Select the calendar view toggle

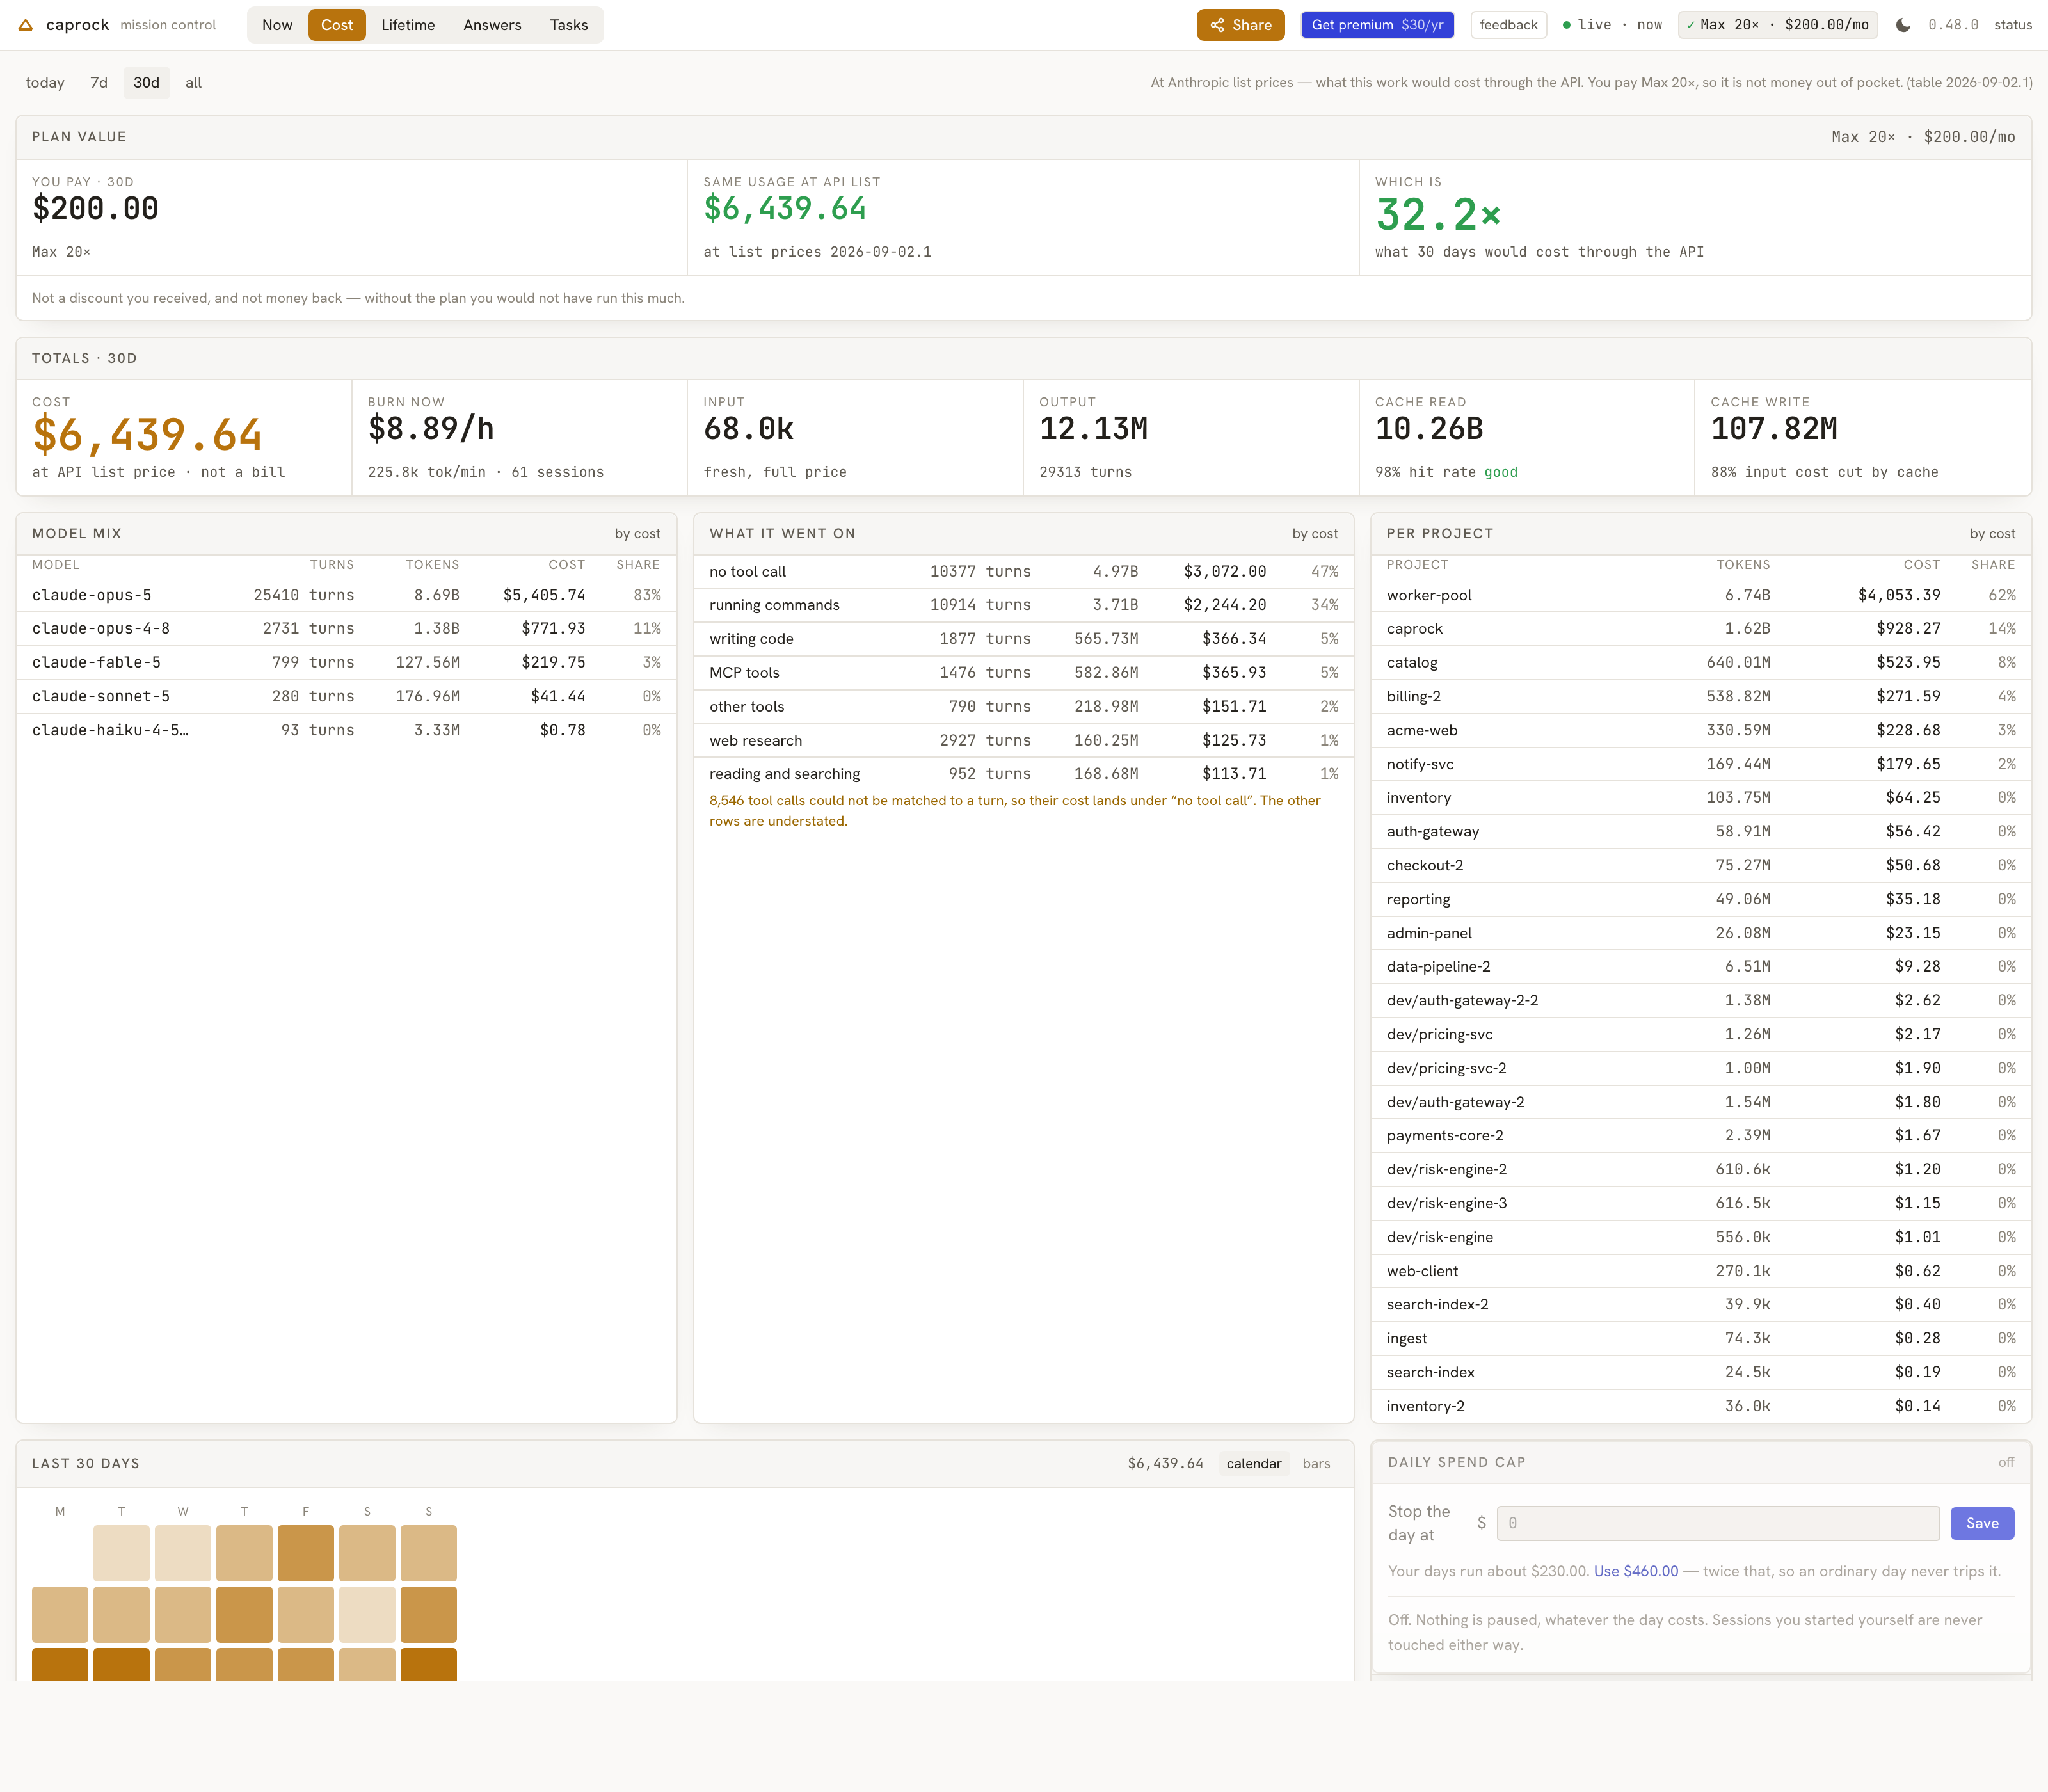click(x=1253, y=1463)
